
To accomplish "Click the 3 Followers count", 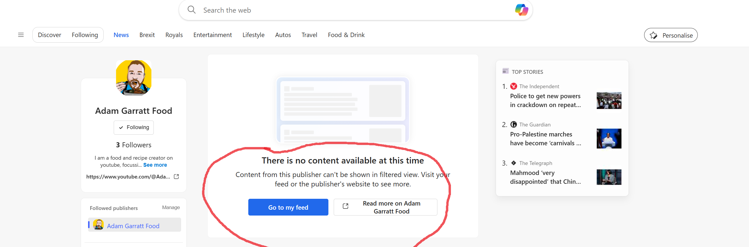I will tap(134, 145).
